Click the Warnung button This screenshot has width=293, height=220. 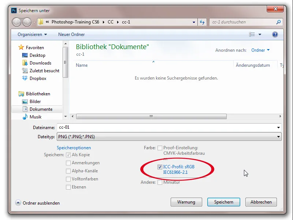(186, 202)
